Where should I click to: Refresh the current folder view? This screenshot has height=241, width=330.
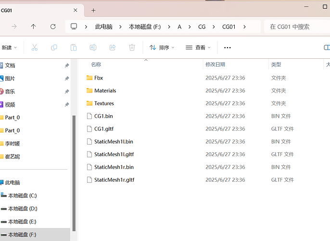pyautogui.click(x=53, y=27)
